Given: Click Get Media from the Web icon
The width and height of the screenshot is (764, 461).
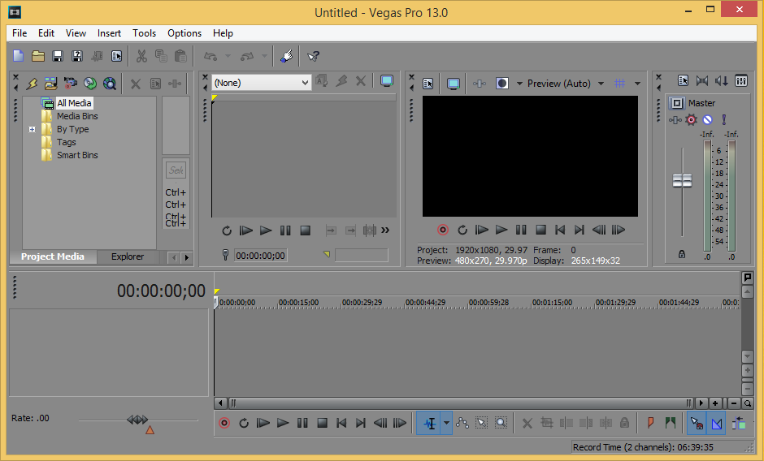Looking at the screenshot, I should [110, 84].
